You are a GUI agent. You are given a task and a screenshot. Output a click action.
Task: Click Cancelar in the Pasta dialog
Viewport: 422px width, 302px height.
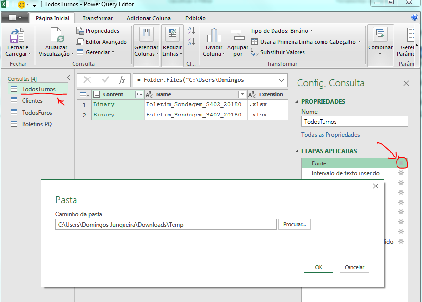pyautogui.click(x=354, y=267)
